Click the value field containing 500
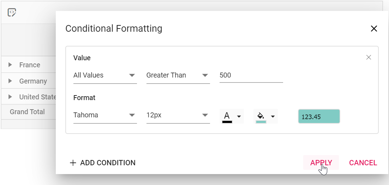This screenshot has height=185, width=389. (251, 75)
